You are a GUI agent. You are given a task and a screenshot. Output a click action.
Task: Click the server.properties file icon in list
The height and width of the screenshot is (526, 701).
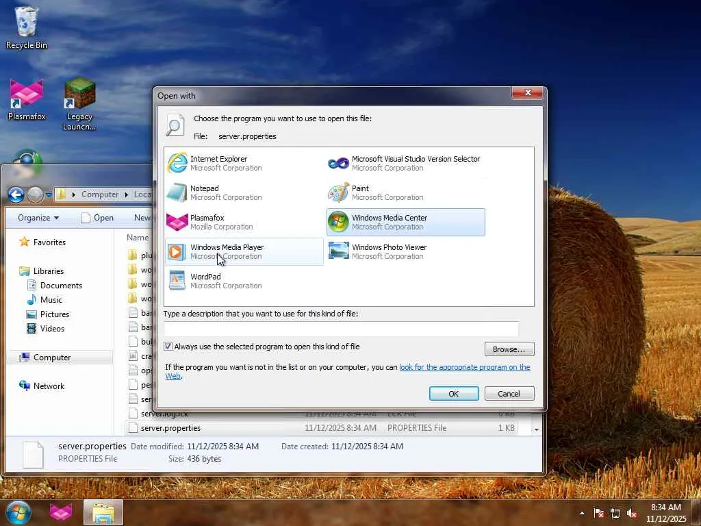click(x=133, y=428)
